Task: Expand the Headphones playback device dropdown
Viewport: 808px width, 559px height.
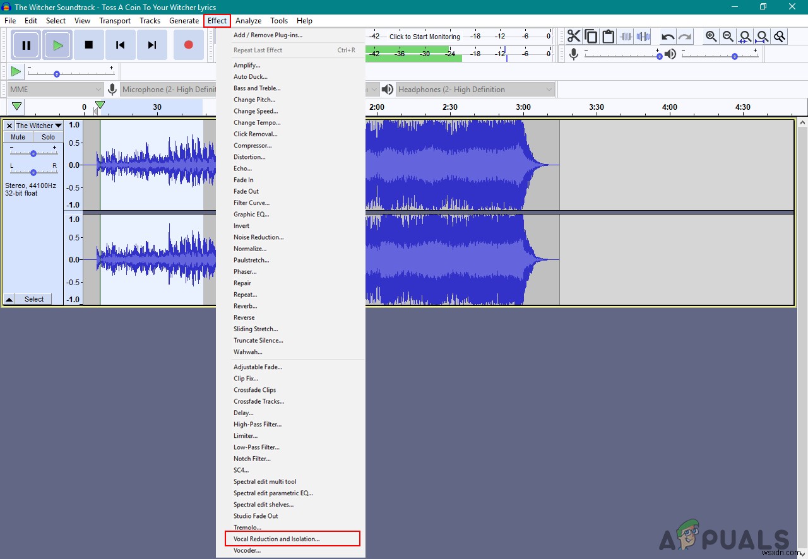Action: [x=475, y=90]
